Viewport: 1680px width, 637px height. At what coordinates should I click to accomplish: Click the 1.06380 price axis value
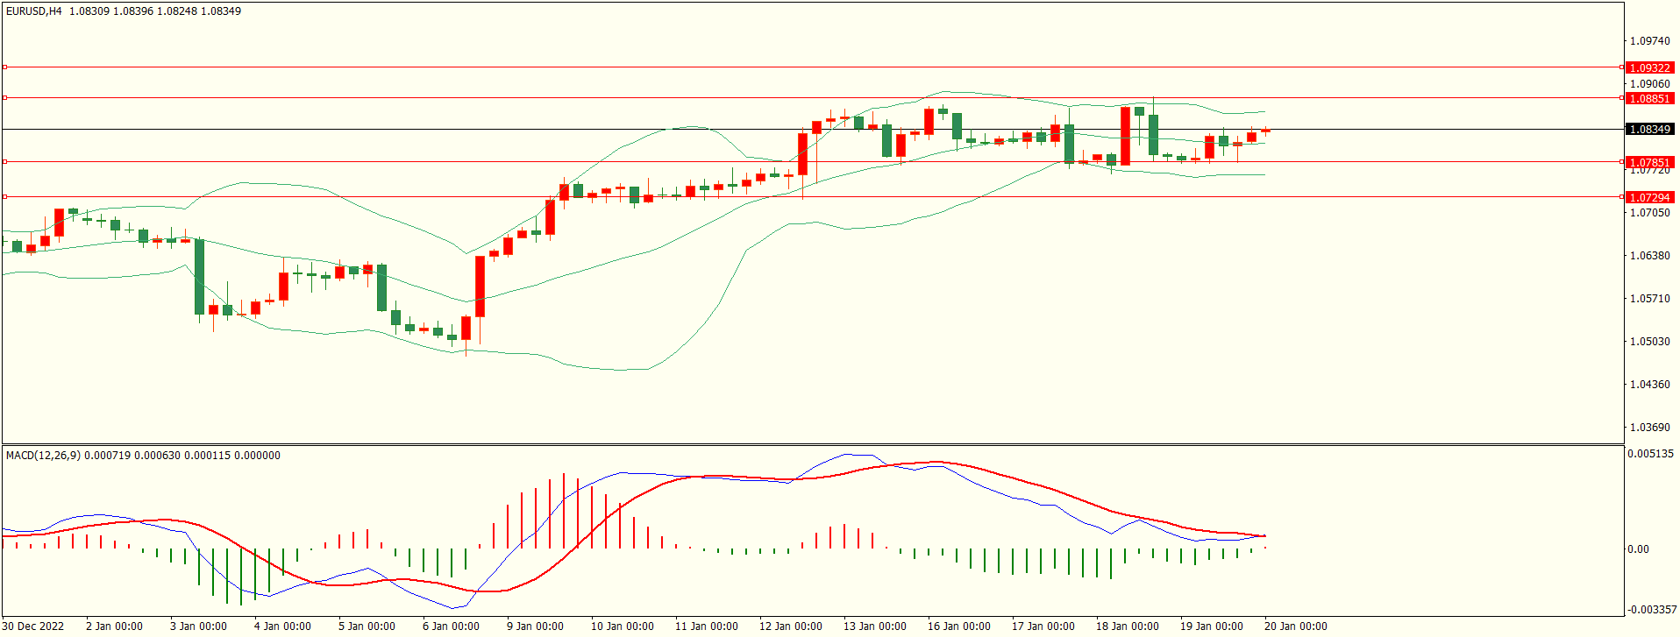pos(1649,256)
